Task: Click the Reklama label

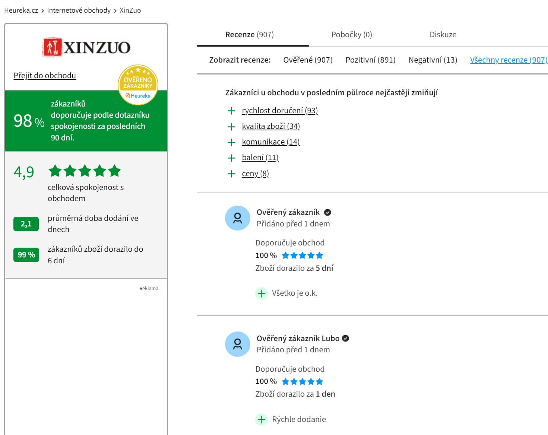Action: (149, 288)
